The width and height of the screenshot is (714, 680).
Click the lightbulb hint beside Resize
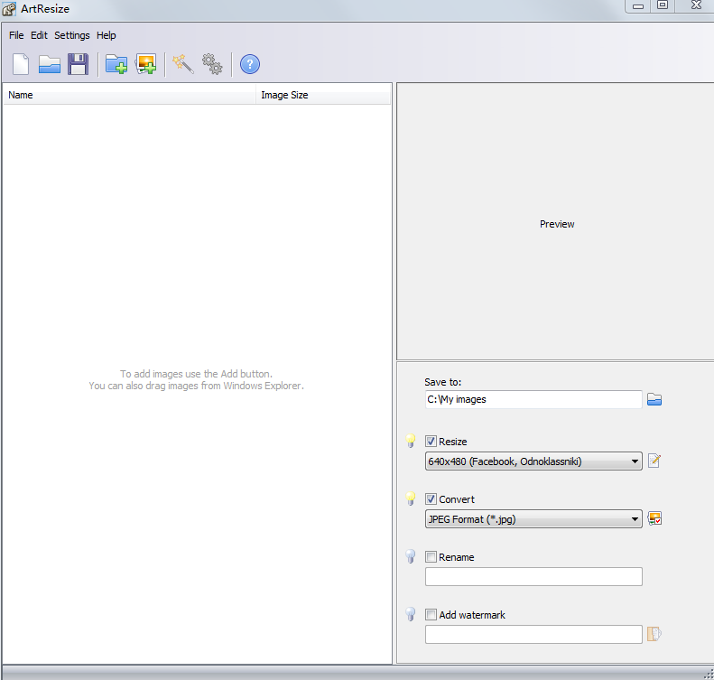click(x=411, y=441)
